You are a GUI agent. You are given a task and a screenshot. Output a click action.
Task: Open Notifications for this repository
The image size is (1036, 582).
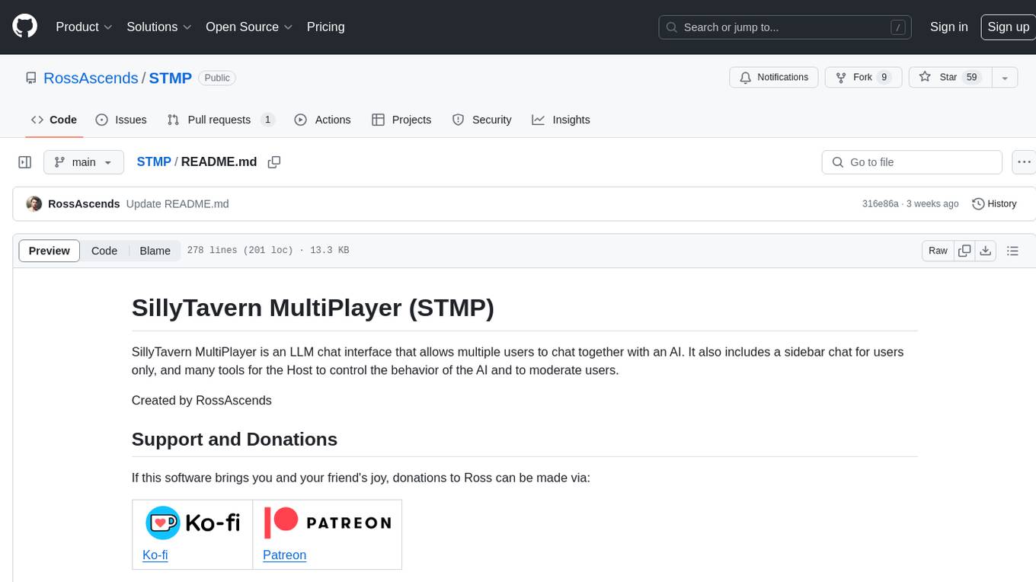point(774,78)
